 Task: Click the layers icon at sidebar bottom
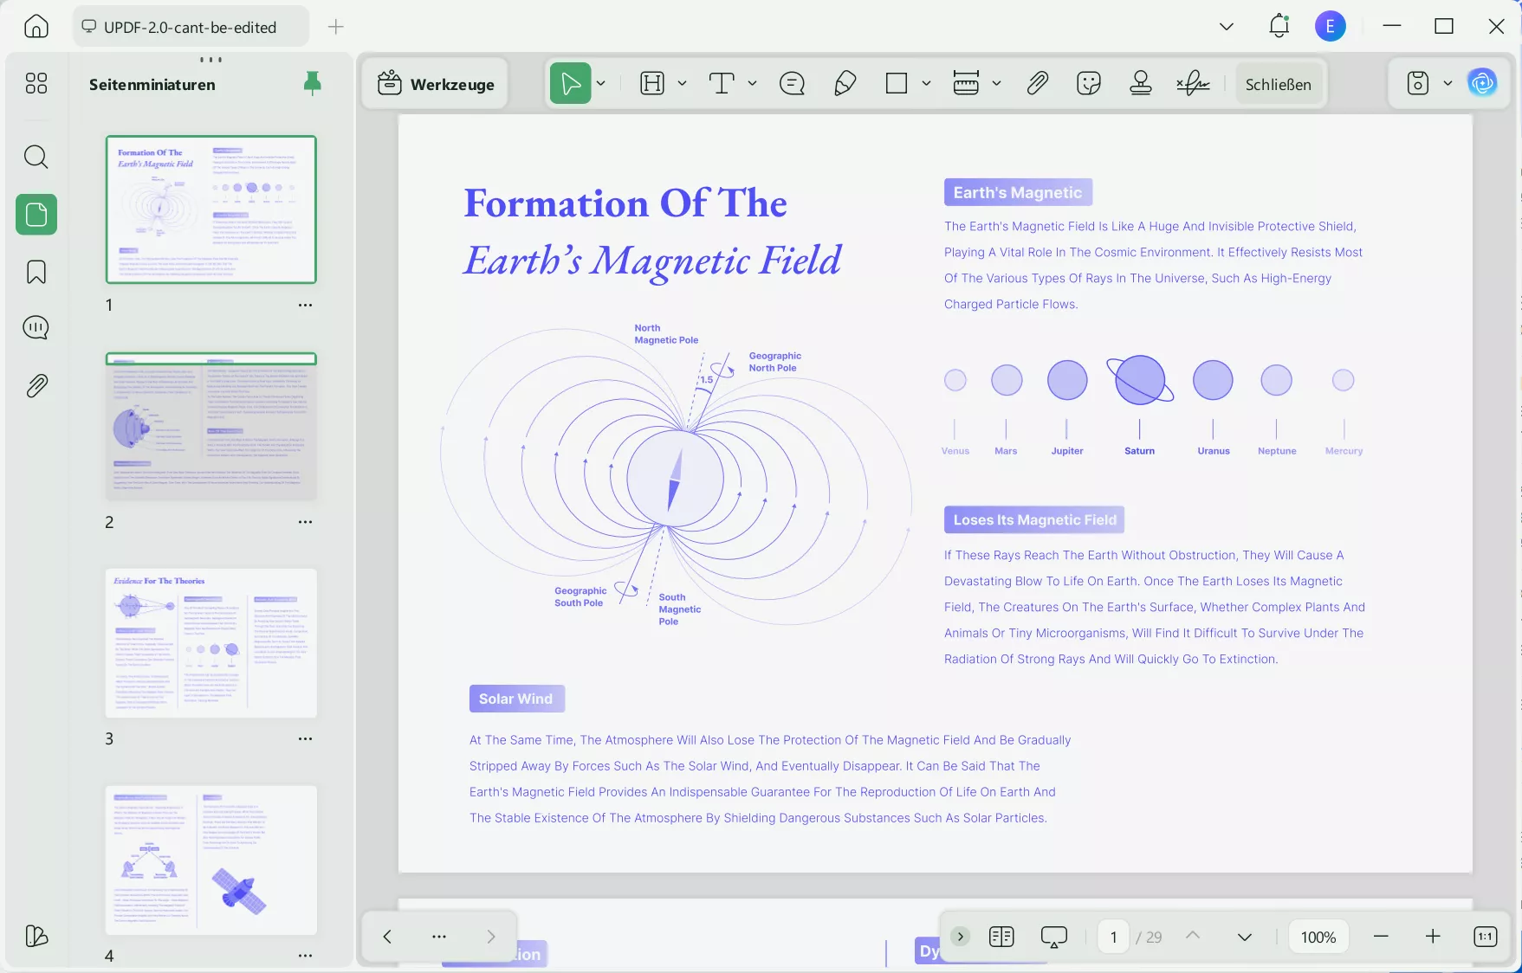coord(36,936)
